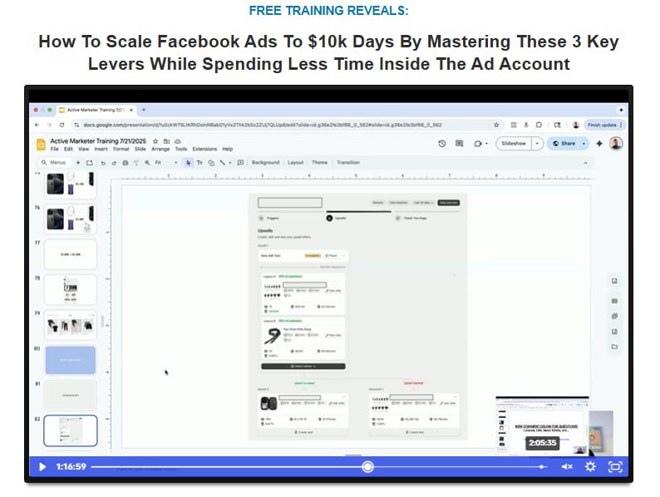This screenshot has width=660, height=497.
Task: Open the Help menu
Action: click(x=227, y=149)
